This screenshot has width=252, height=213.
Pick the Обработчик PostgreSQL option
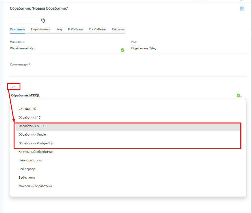coord(36,143)
